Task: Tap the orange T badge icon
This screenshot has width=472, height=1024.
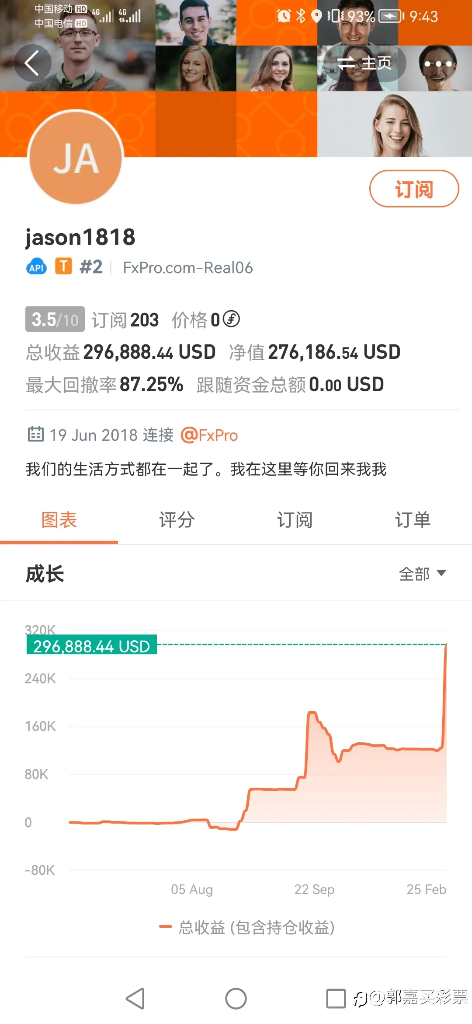Action: click(x=63, y=266)
